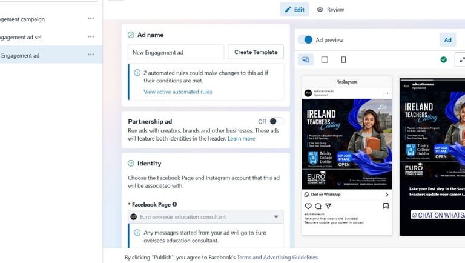The height and width of the screenshot is (263, 465).
Task: Click the heart like icon in Instagram preview
Action: (308, 206)
